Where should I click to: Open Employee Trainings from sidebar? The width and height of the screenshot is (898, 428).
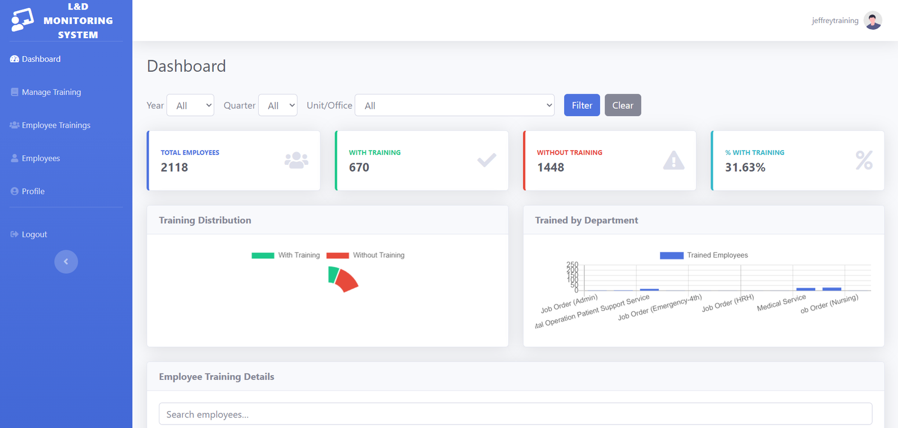56,125
